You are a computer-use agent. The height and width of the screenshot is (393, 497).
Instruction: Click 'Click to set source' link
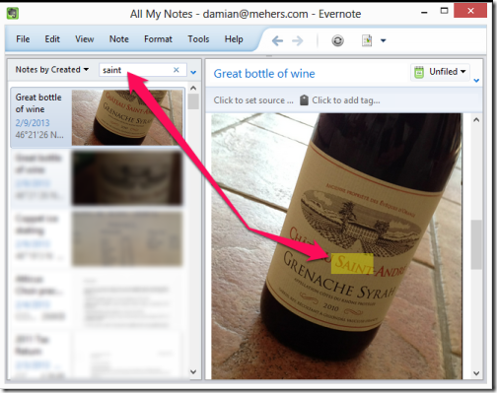click(253, 100)
